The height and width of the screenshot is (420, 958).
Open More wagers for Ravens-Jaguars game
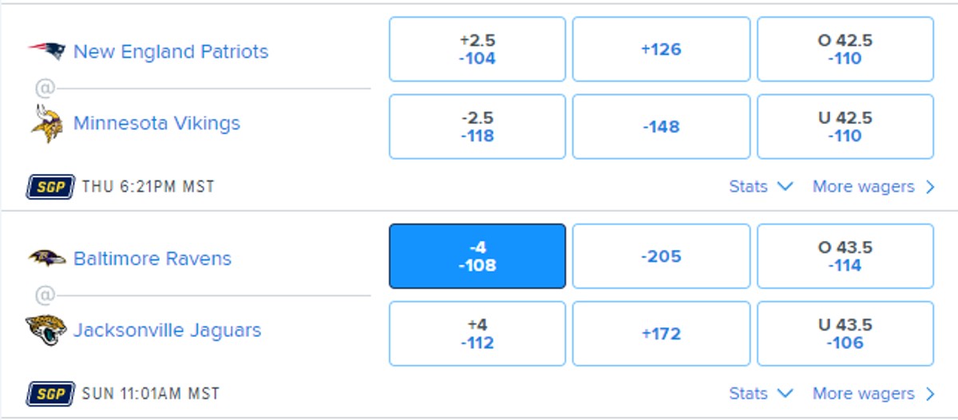click(873, 394)
